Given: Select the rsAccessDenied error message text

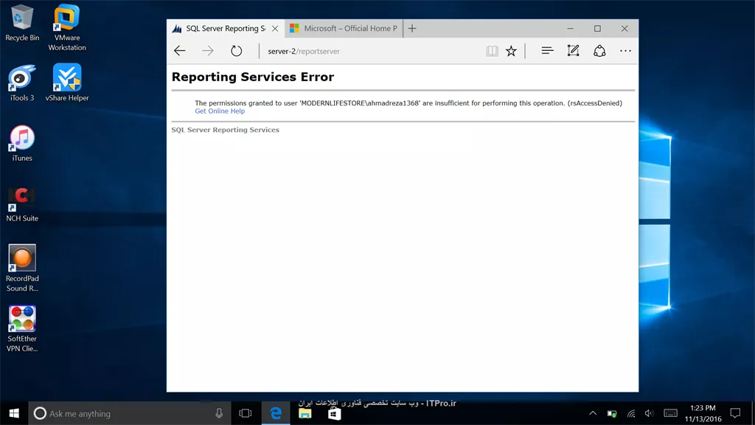Looking at the screenshot, I should (408, 103).
